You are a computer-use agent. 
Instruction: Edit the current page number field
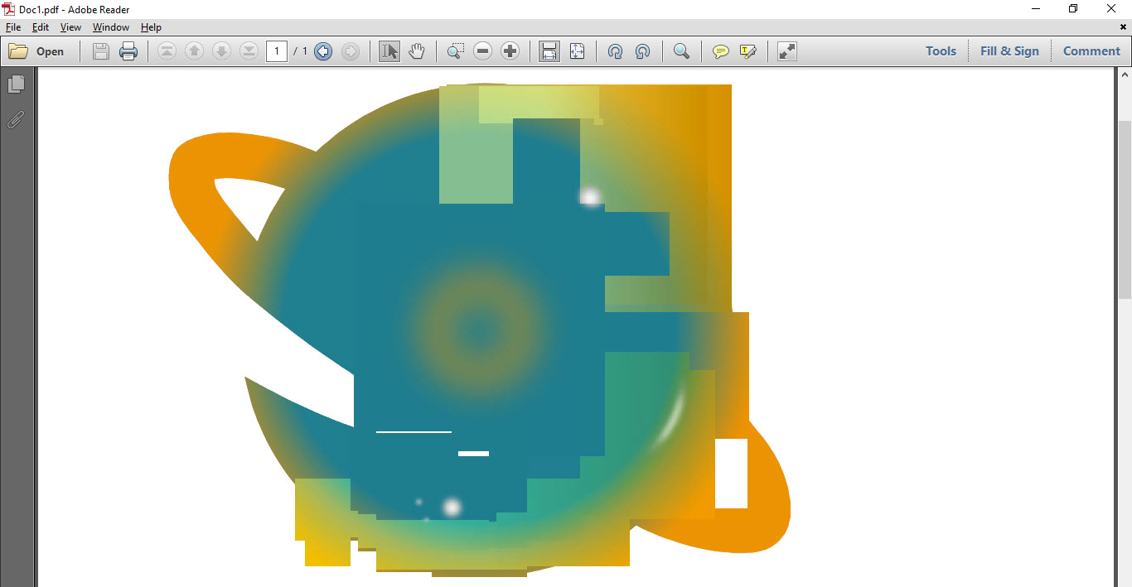(x=277, y=51)
